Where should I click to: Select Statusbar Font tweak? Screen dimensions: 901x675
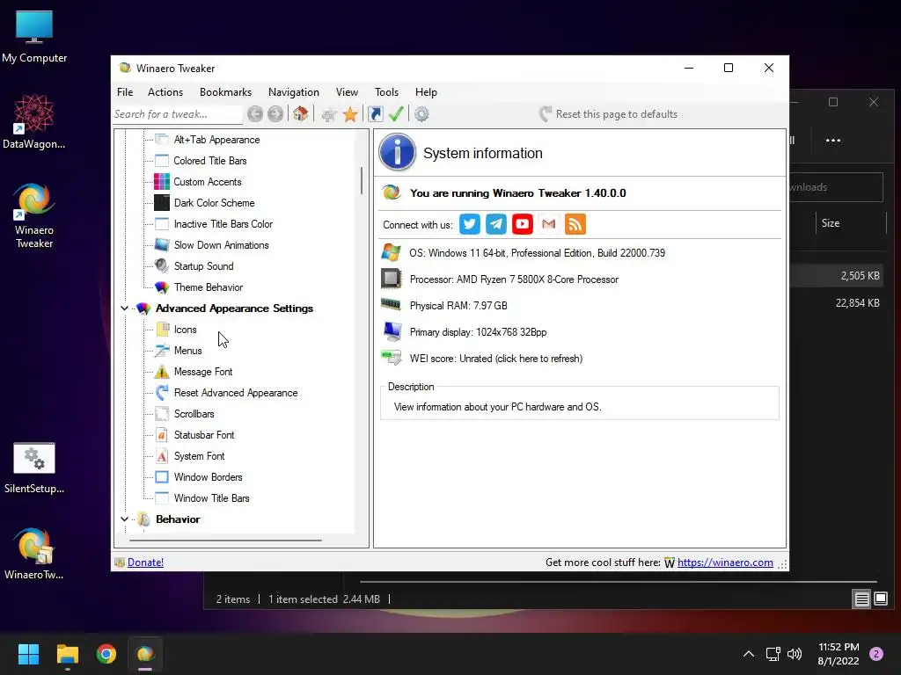[x=204, y=435]
